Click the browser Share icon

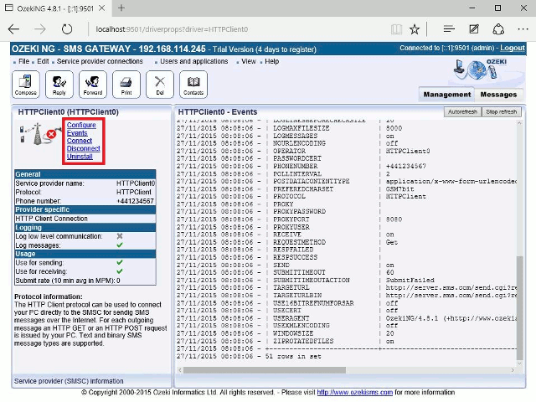(x=498, y=29)
